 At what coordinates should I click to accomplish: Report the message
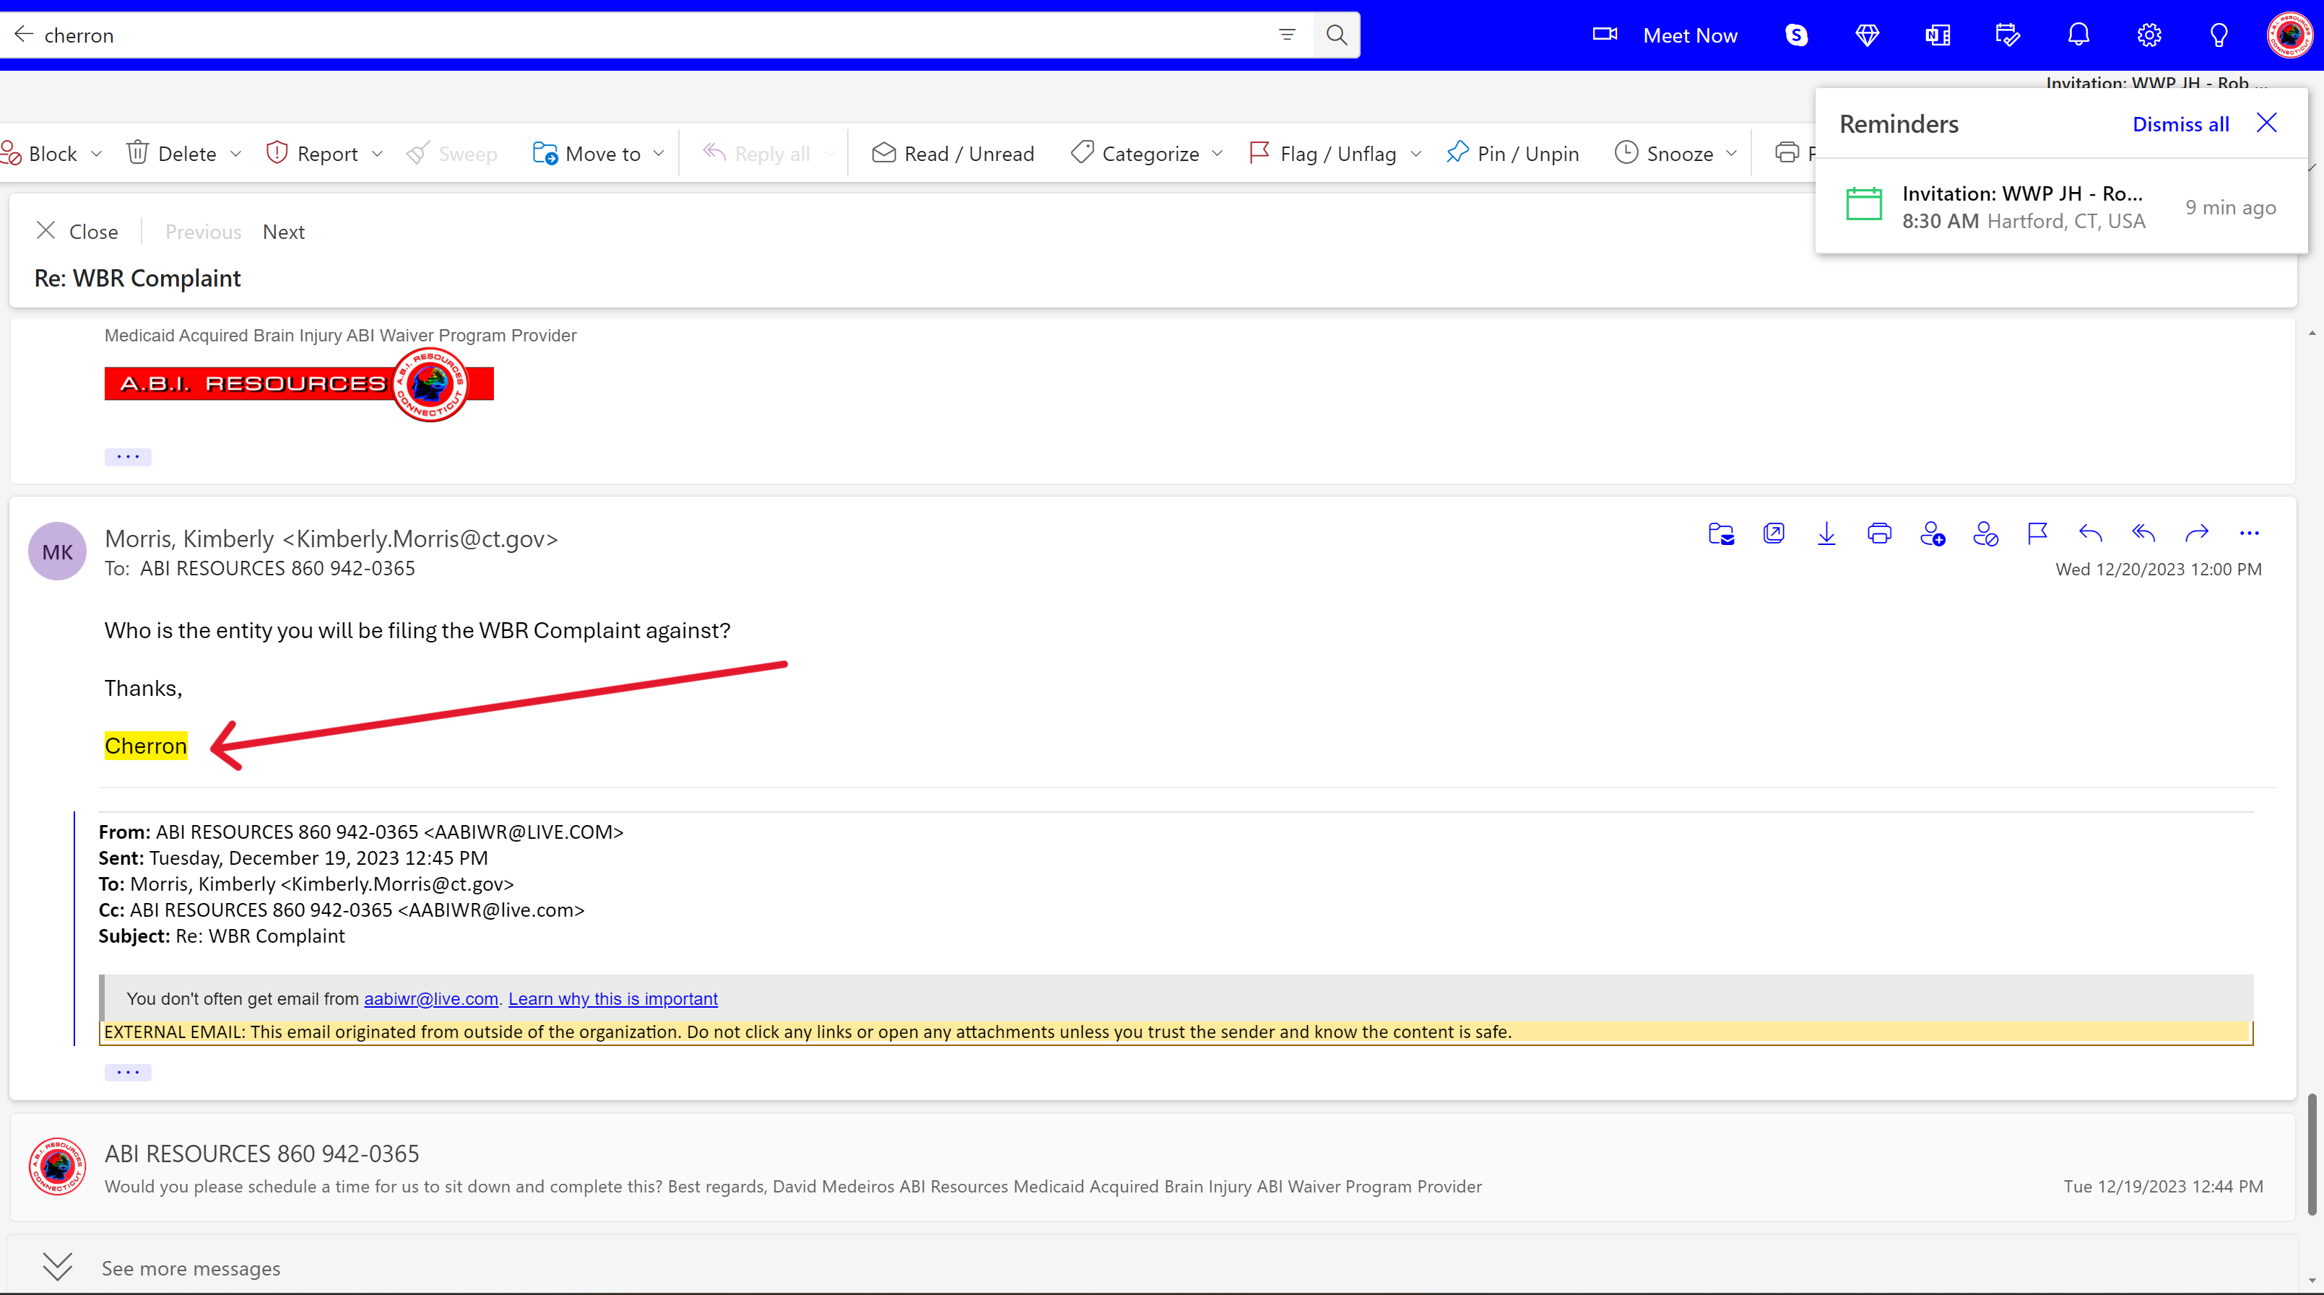[x=312, y=153]
